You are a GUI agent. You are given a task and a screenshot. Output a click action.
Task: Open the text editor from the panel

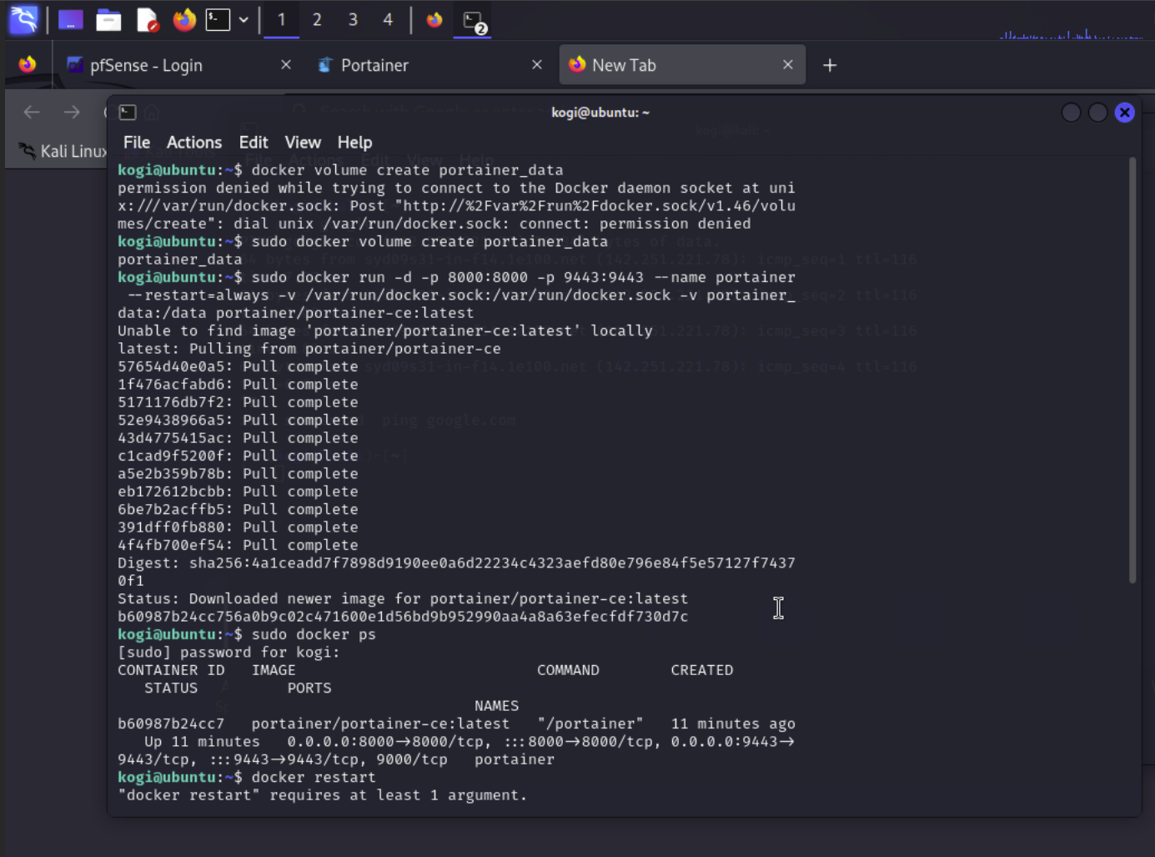click(148, 20)
